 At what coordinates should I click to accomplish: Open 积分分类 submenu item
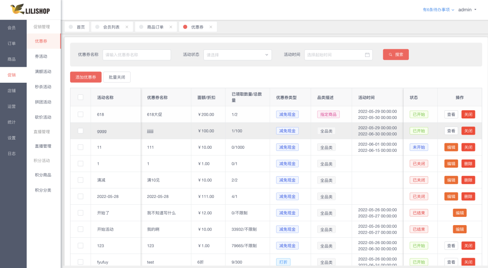[x=43, y=190]
